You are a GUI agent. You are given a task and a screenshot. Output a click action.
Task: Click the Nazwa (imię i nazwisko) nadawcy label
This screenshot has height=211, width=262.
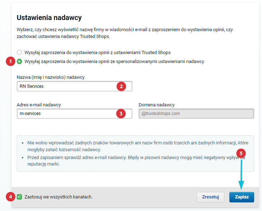pyautogui.click(x=51, y=77)
